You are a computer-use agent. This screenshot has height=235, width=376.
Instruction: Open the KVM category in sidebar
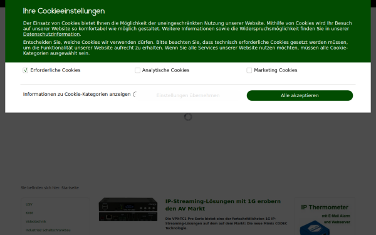[x=29, y=213]
